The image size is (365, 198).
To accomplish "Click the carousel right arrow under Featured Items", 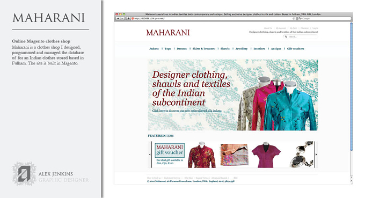I will tap(316, 155).
